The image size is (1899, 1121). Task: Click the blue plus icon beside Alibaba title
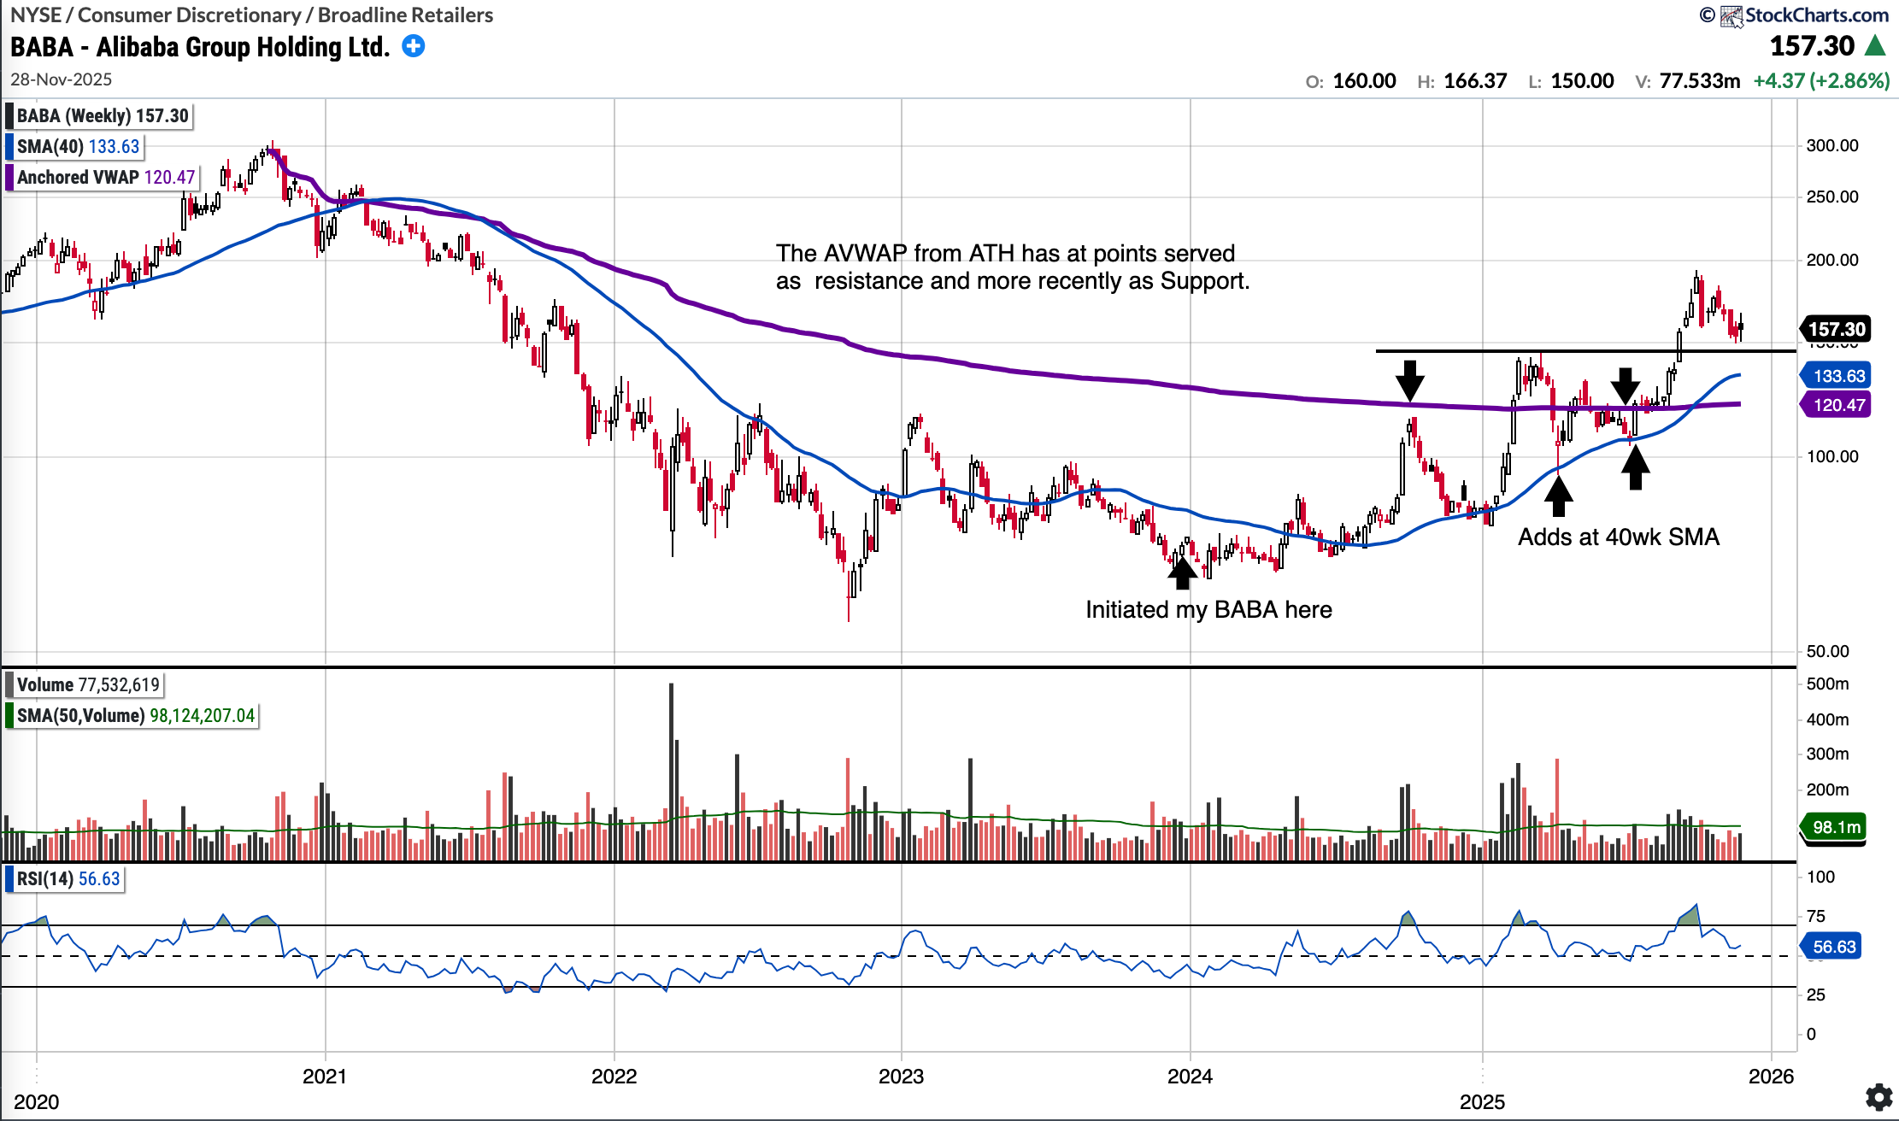pos(414,46)
